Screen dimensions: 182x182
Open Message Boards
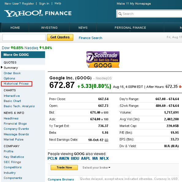[16, 134]
